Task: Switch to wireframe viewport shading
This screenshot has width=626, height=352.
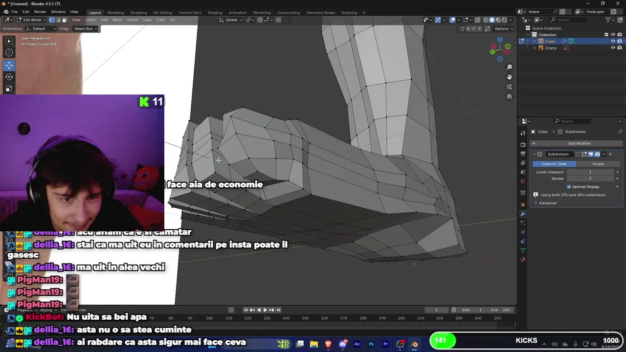Action: point(486,20)
